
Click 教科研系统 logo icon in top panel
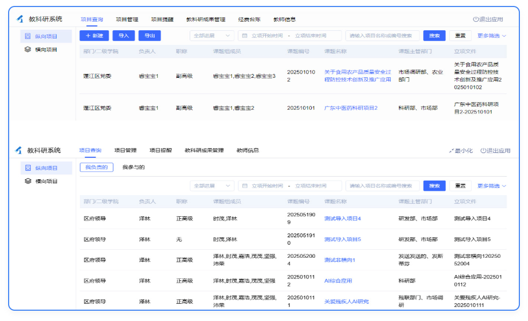pyautogui.click(x=20, y=19)
